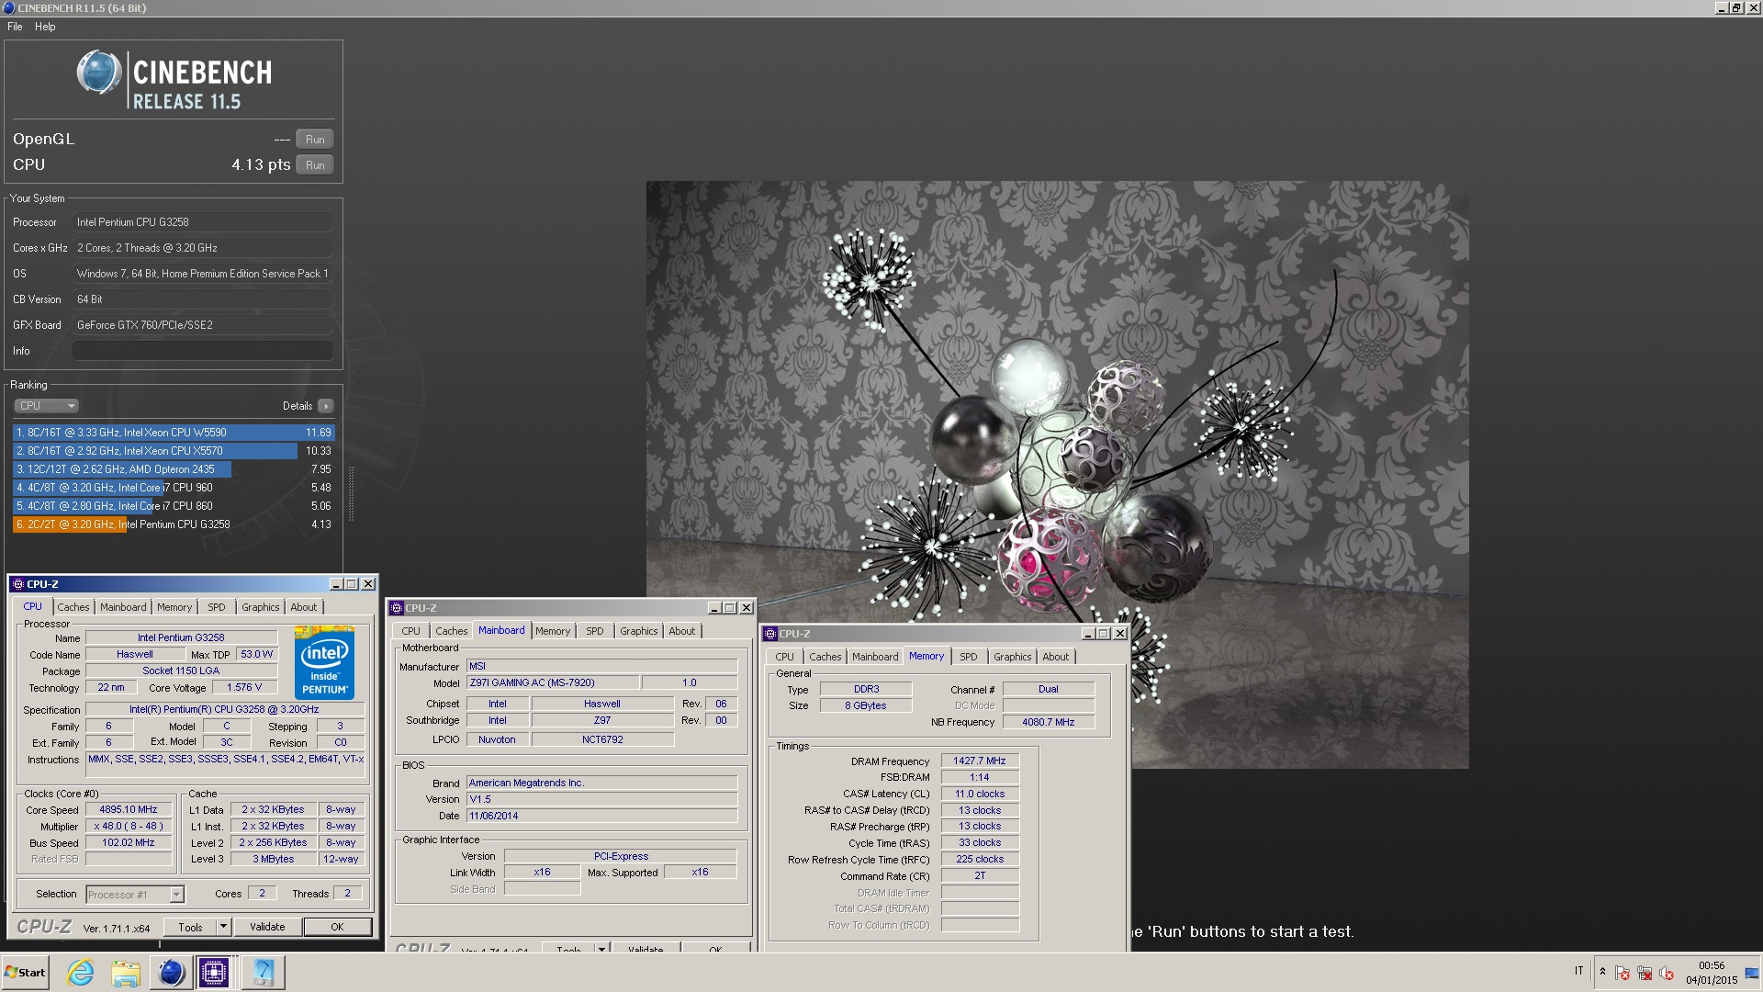Image resolution: width=1763 pixels, height=992 pixels.
Task: Click the DRAM Frequency 1427.7 MHz value
Action: point(980,761)
